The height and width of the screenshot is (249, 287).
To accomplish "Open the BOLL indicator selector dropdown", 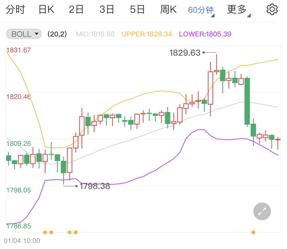I will (x=24, y=34).
